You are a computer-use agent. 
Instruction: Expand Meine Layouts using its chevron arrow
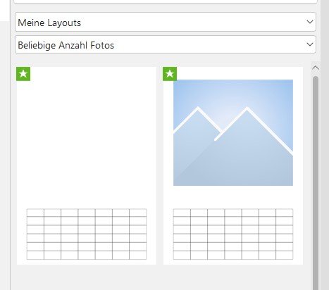point(310,22)
